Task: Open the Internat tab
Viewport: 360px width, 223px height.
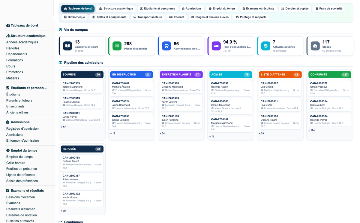Action: coord(177,17)
